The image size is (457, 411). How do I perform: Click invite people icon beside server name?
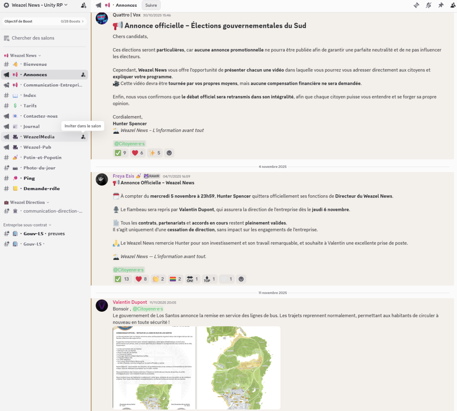pyautogui.click(x=84, y=5)
